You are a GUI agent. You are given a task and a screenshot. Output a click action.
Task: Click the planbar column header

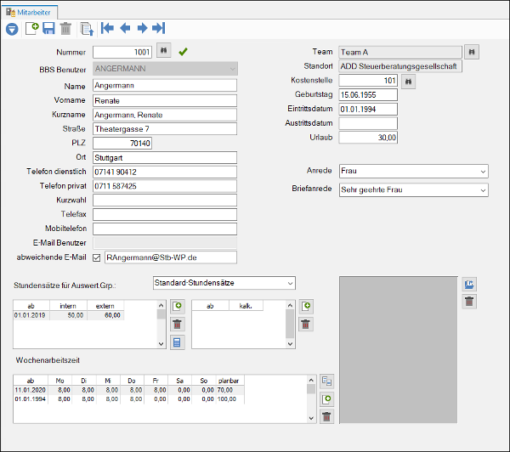point(230,381)
